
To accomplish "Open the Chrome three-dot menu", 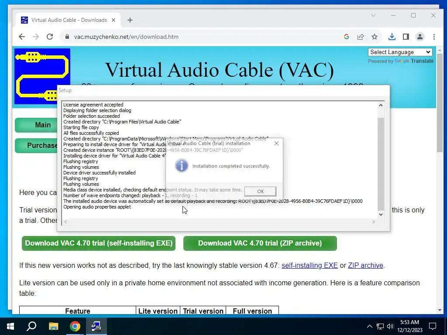I will coord(434,37).
